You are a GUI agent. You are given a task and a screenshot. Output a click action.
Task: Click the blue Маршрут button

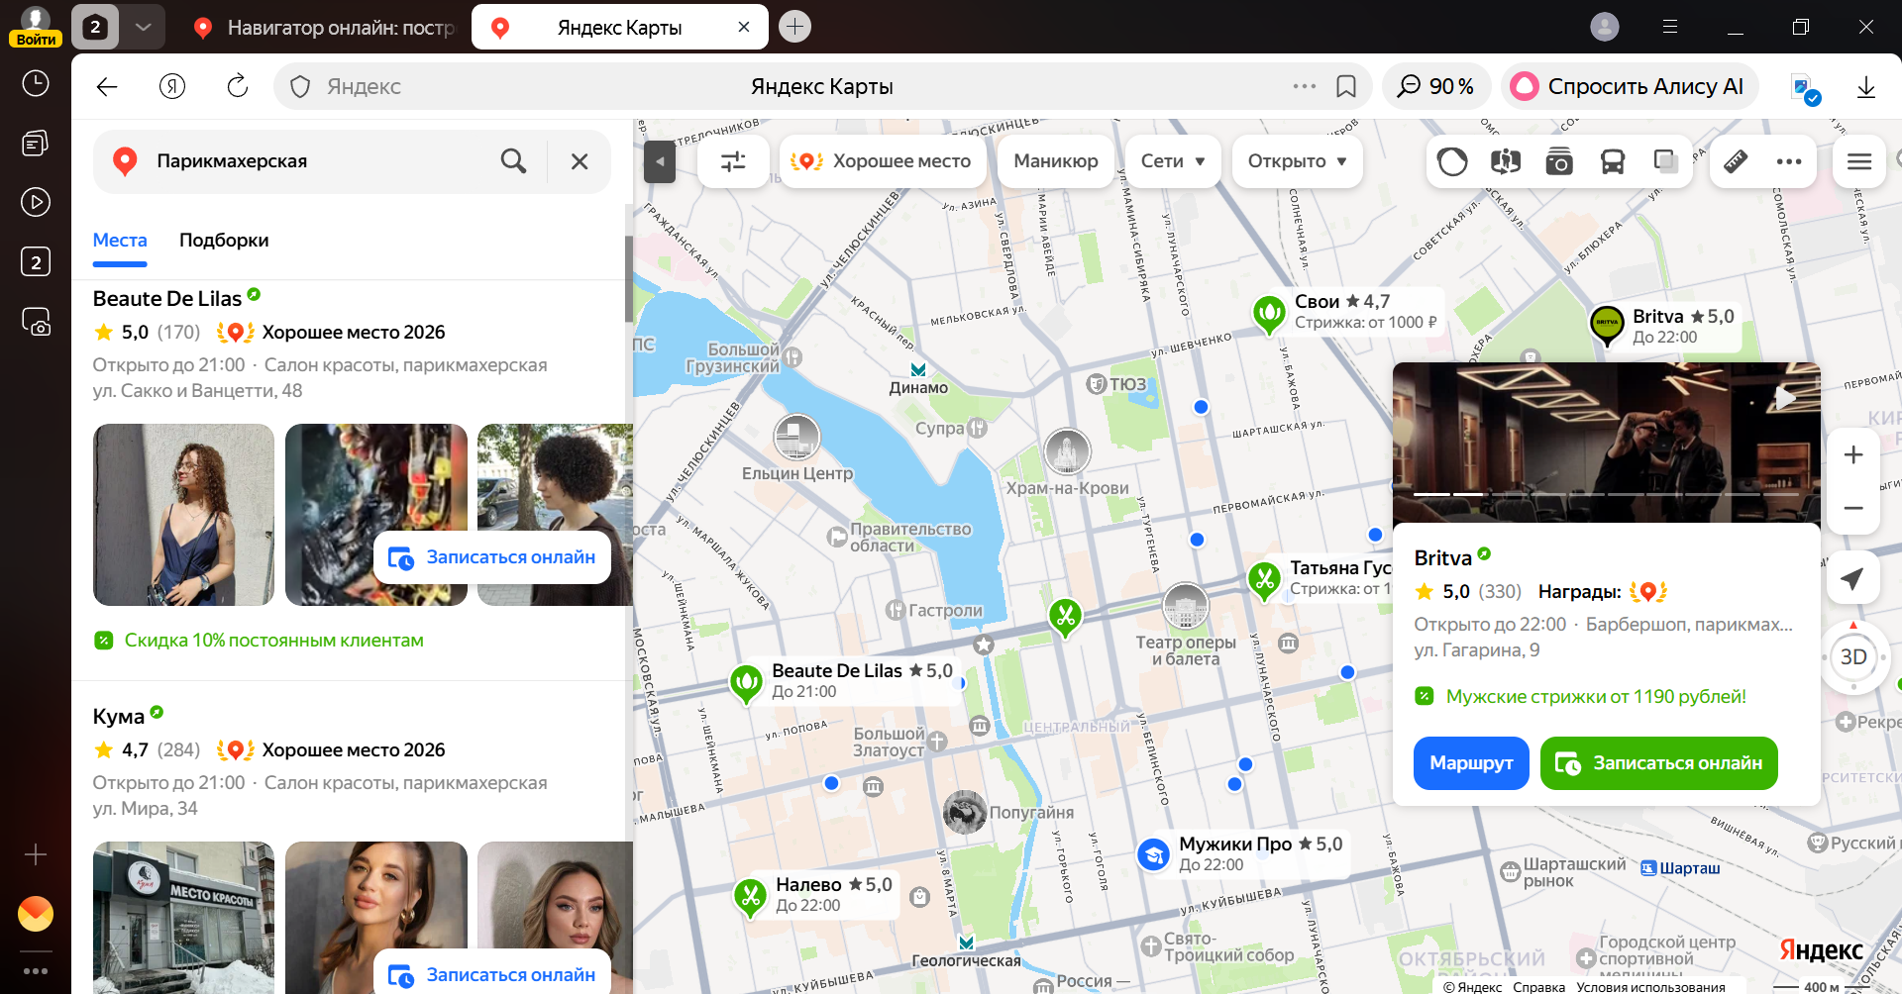click(1470, 763)
